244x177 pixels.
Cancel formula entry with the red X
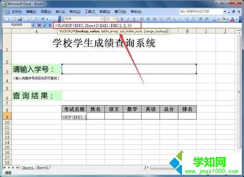[x=39, y=25]
